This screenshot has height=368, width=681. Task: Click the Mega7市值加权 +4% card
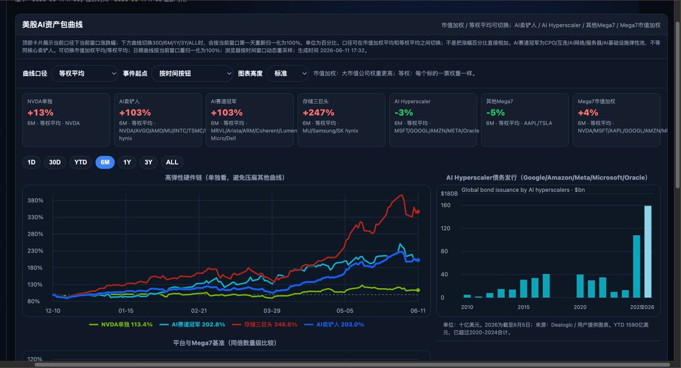pyautogui.click(x=616, y=120)
